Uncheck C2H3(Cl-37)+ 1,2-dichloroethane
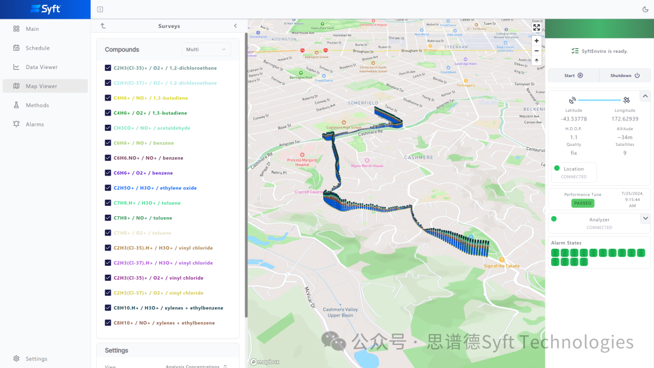The width and height of the screenshot is (654, 368). (x=108, y=82)
